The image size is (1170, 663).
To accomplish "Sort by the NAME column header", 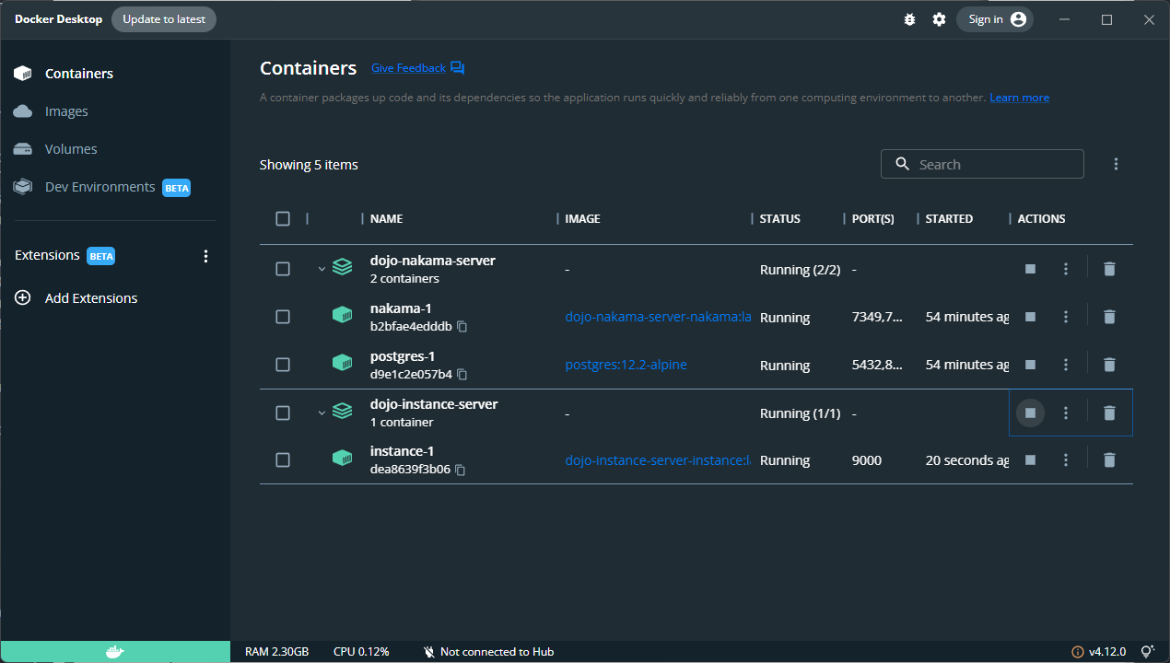I will [x=386, y=219].
